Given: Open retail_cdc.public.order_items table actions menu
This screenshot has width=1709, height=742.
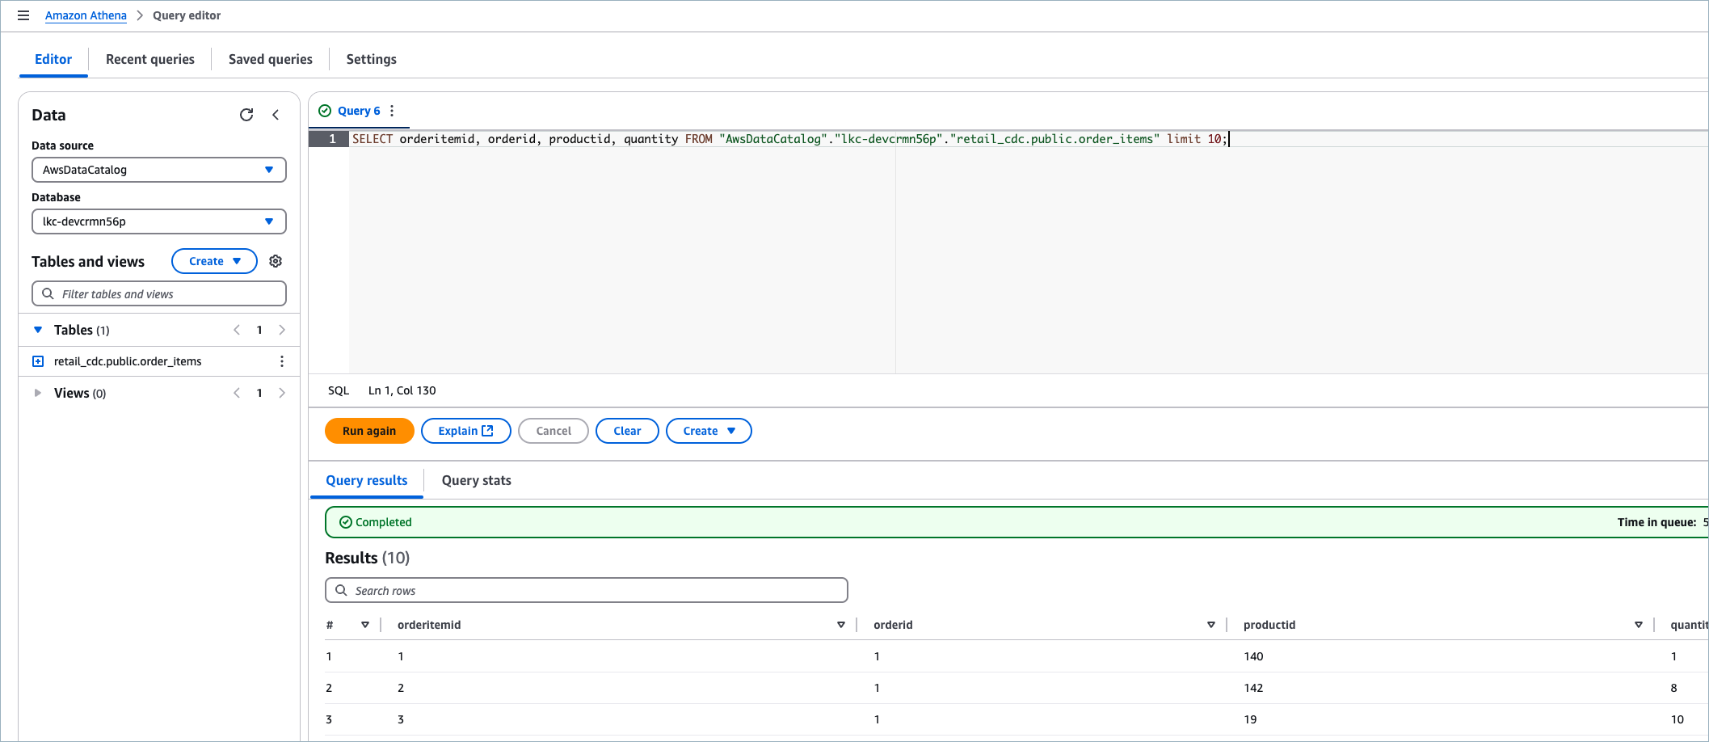Looking at the screenshot, I should [x=281, y=361].
